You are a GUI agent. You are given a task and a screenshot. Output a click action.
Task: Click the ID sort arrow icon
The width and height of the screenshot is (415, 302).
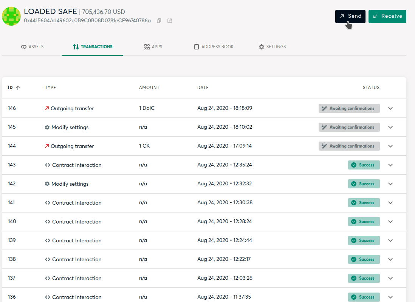click(x=18, y=88)
